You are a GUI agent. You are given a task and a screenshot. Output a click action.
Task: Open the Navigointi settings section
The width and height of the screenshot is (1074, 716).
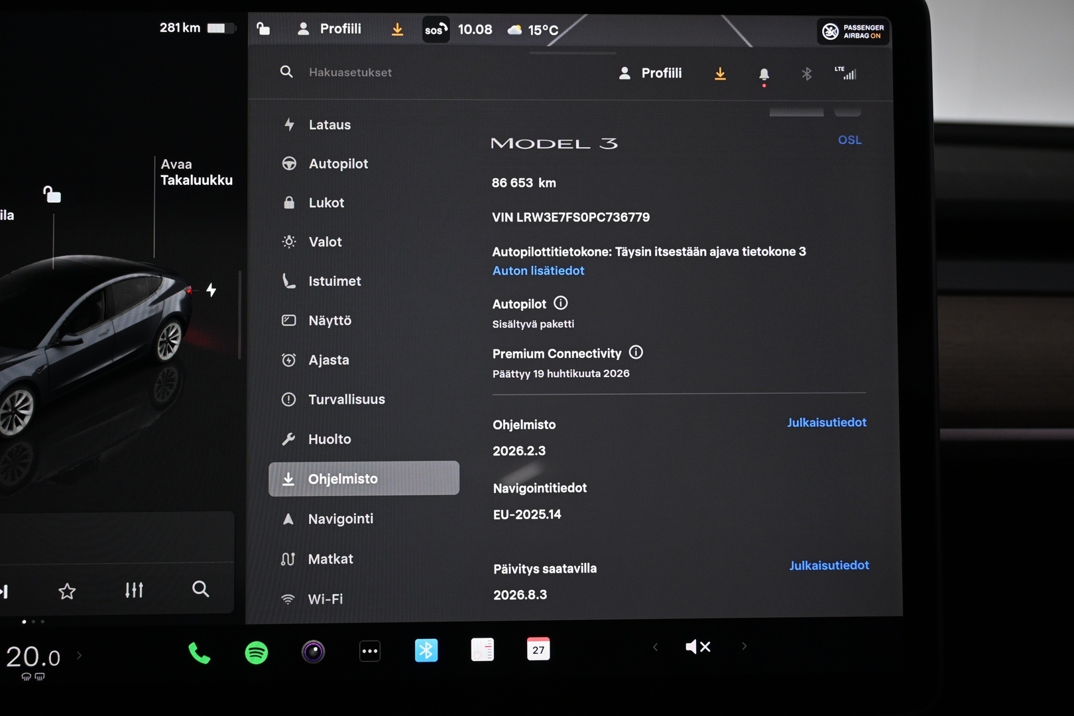(x=340, y=519)
